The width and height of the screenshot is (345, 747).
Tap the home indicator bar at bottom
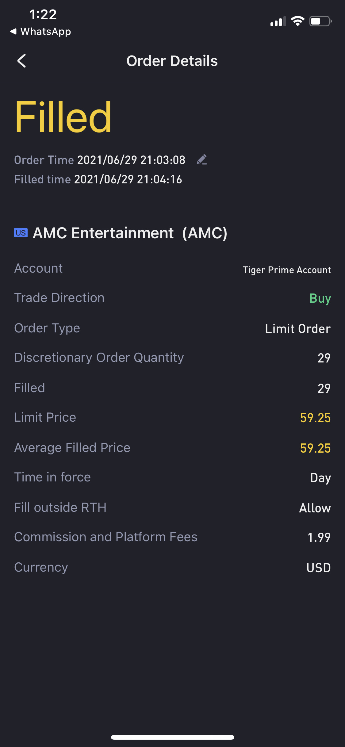click(x=172, y=737)
